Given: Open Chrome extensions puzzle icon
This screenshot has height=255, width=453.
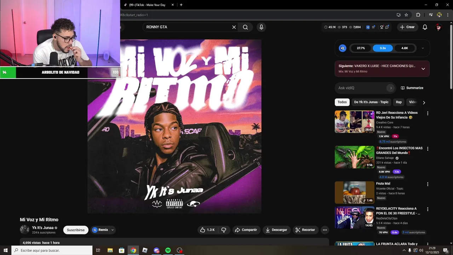Looking at the screenshot, I should tap(418, 15).
